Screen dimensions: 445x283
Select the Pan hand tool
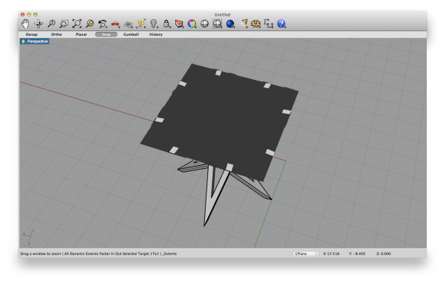[25, 24]
